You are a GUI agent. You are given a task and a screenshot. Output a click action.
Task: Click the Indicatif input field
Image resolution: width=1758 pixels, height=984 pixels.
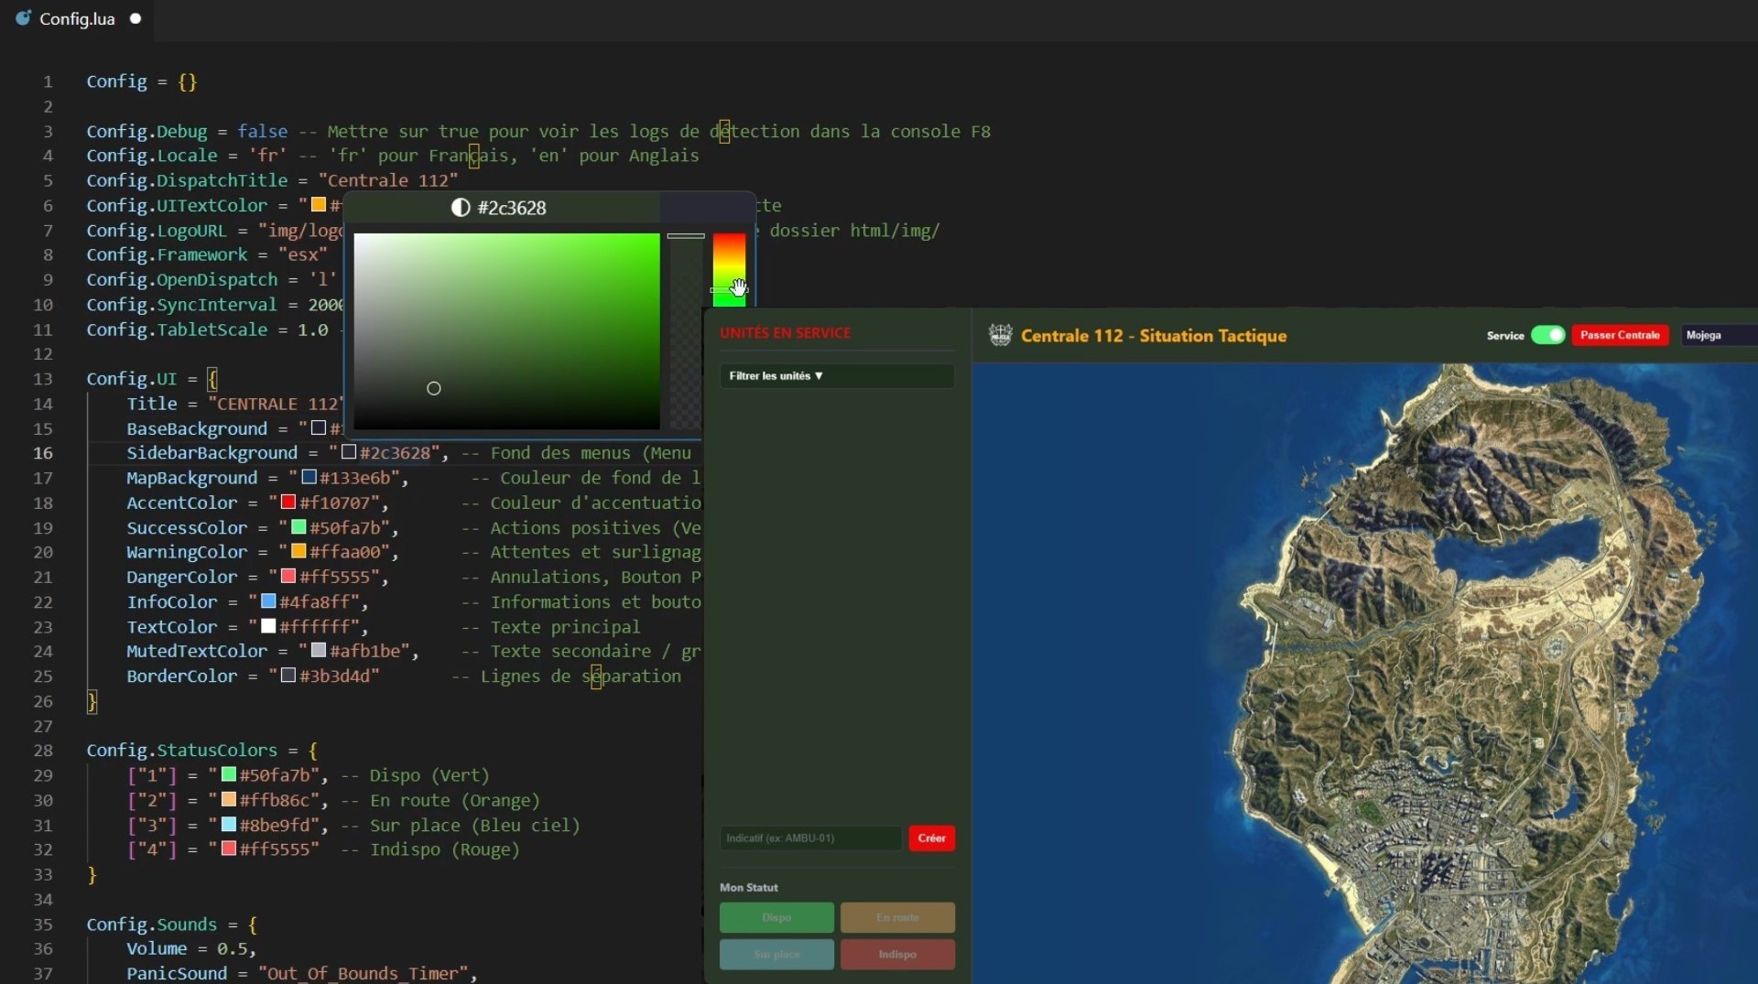810,838
